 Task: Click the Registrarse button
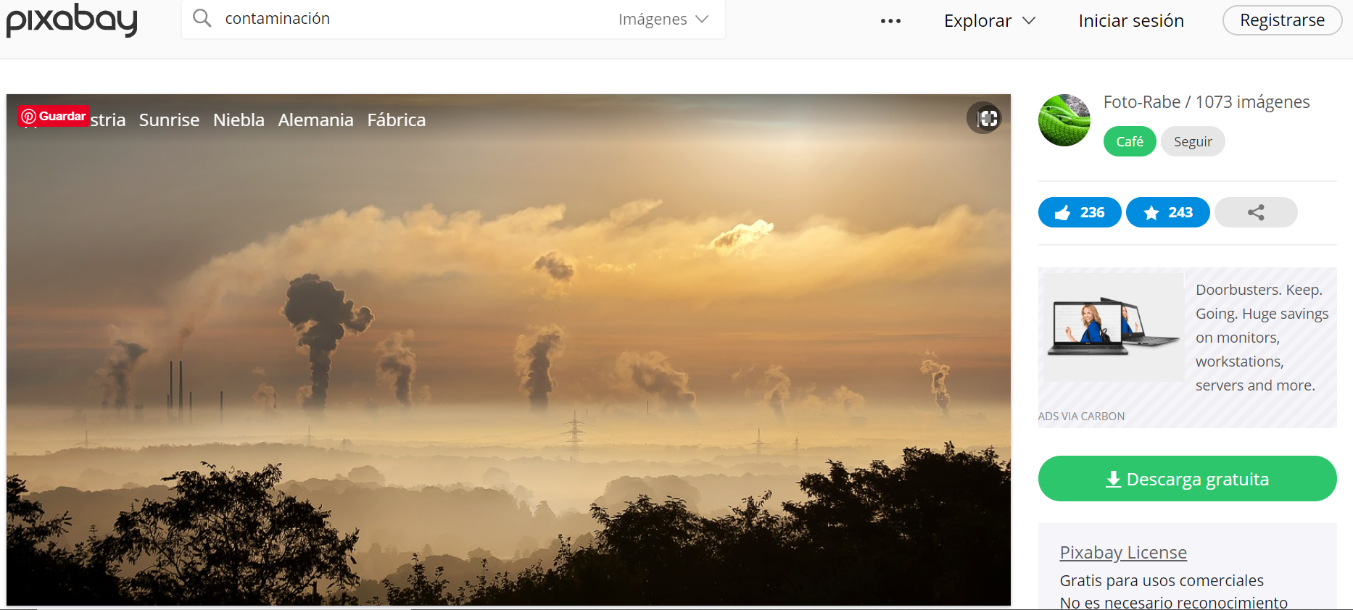[x=1282, y=20]
